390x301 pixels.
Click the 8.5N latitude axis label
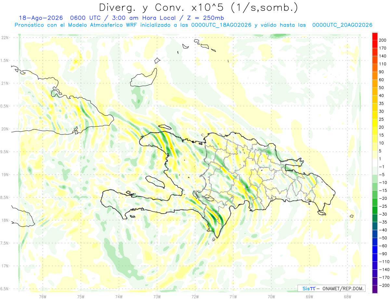[x=5, y=197]
